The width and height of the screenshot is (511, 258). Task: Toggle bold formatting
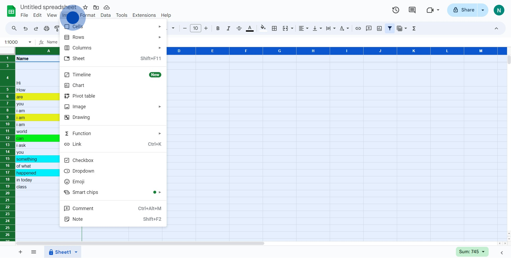218,28
